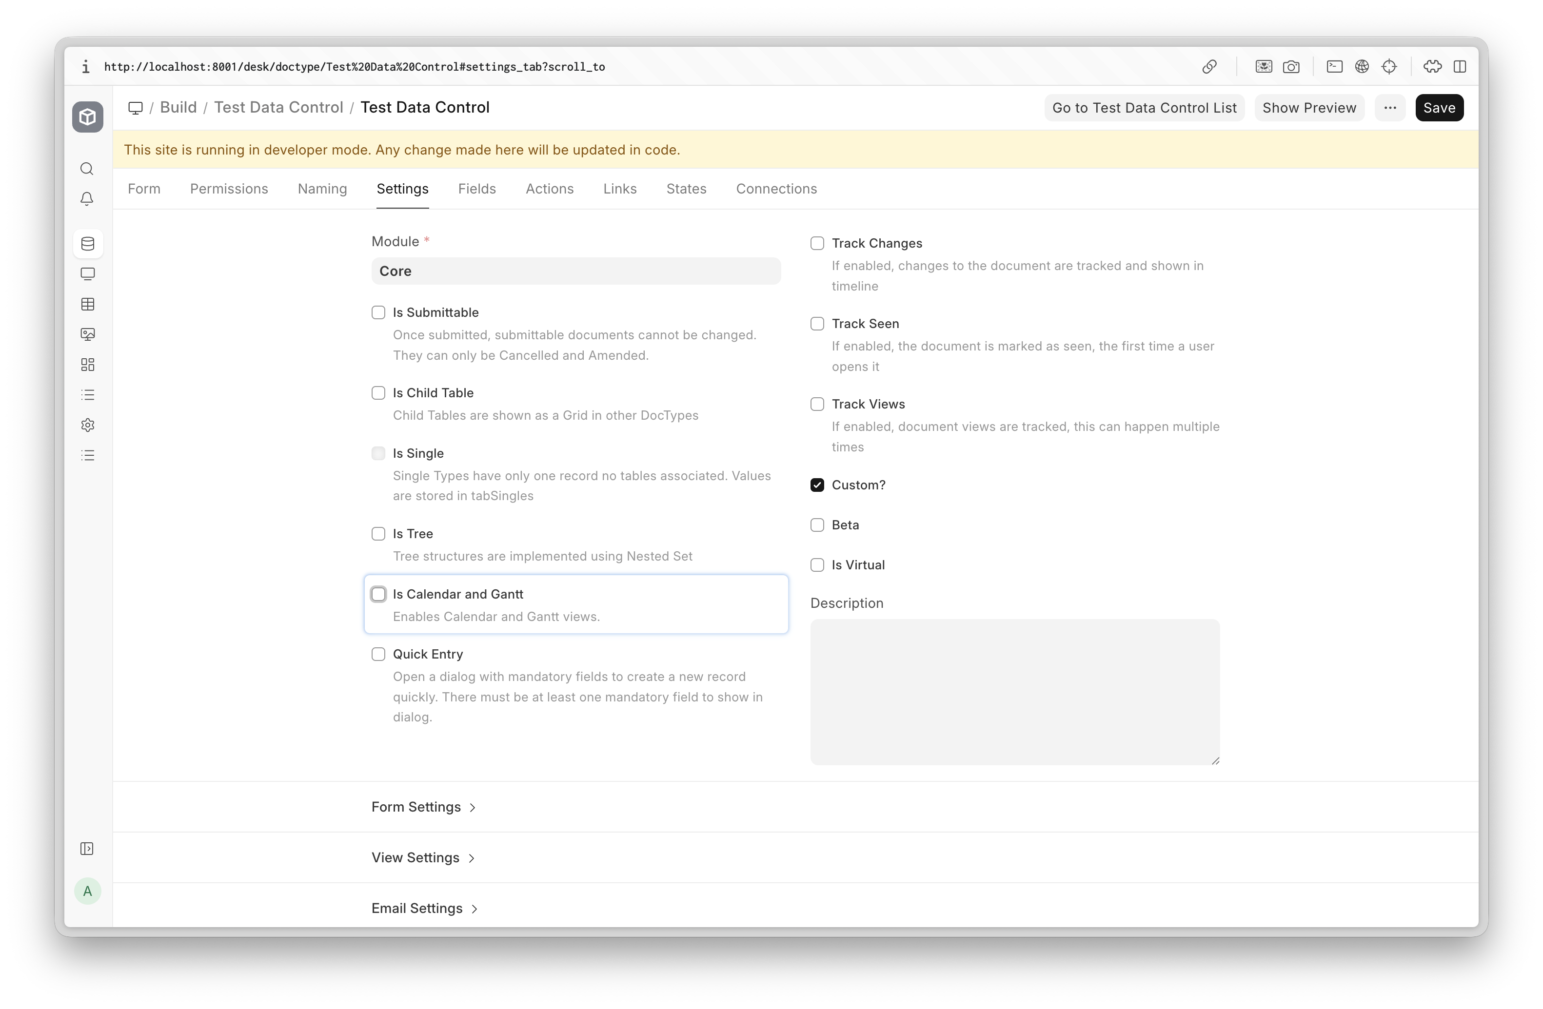The image size is (1543, 1009).
Task: Open the gear settings sidebar icon
Action: tap(87, 425)
